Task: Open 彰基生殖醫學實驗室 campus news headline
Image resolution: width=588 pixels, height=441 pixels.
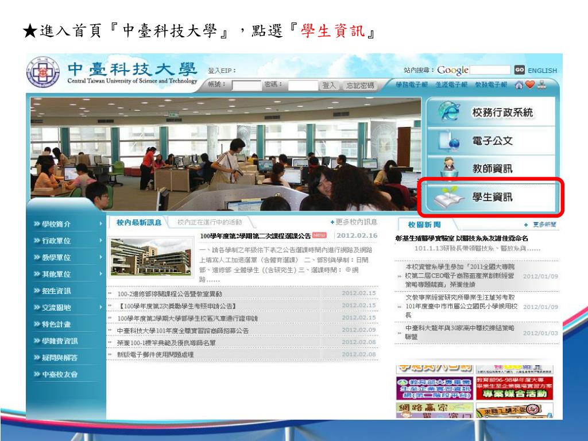Action: point(462,238)
